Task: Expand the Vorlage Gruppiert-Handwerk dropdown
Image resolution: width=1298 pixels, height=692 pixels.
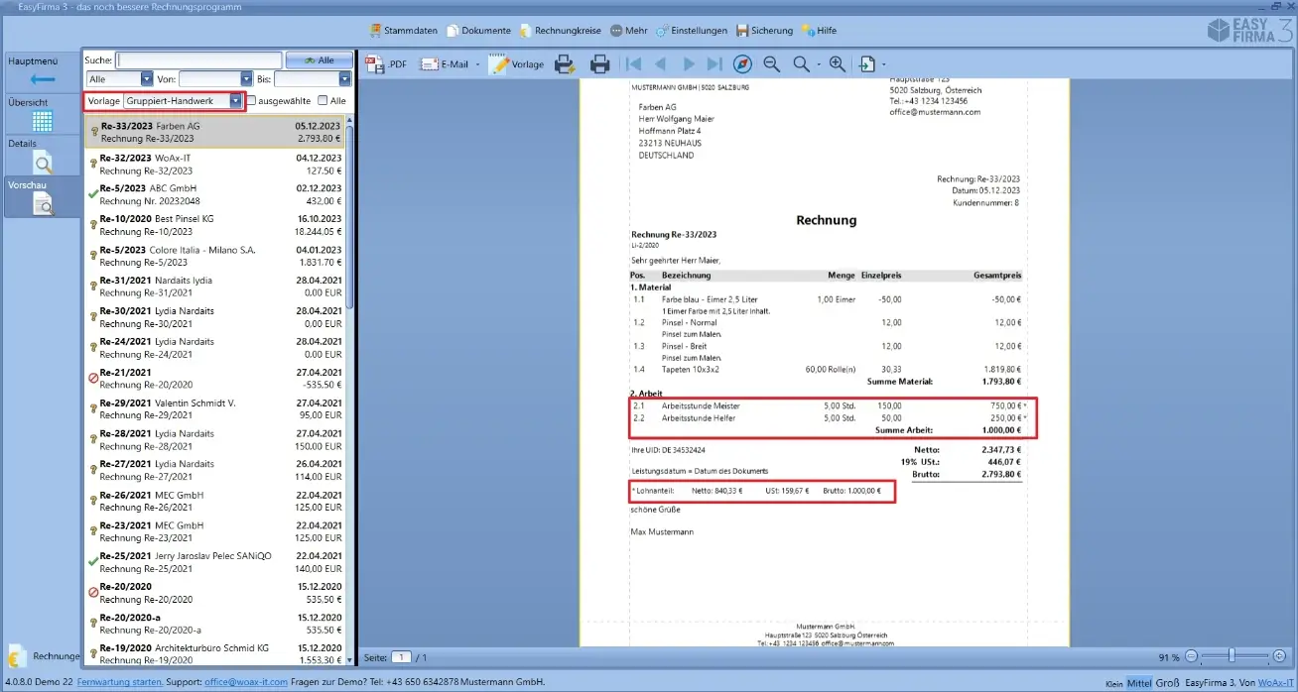Action: 235,101
